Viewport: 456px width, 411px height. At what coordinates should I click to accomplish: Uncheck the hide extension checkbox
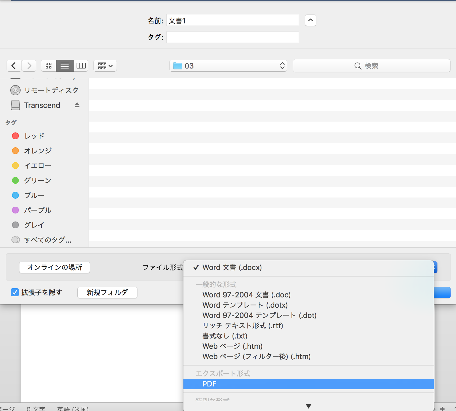pos(15,292)
